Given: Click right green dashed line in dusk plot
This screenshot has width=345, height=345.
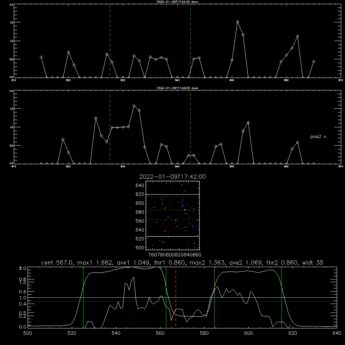Looking at the screenshot, I should point(190,127).
